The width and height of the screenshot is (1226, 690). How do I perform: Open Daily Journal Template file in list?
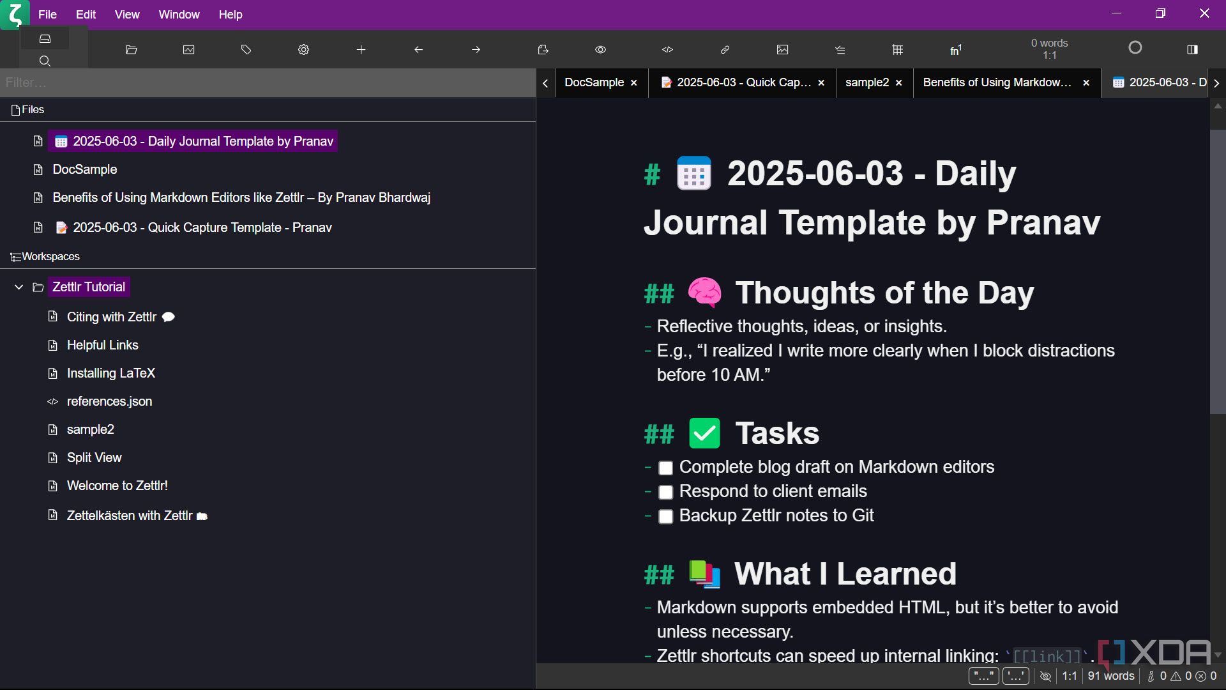click(x=193, y=141)
